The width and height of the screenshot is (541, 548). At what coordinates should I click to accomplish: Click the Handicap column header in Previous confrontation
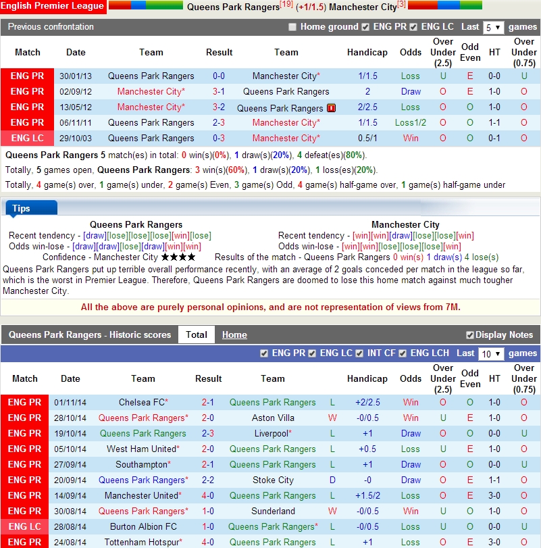tap(367, 53)
